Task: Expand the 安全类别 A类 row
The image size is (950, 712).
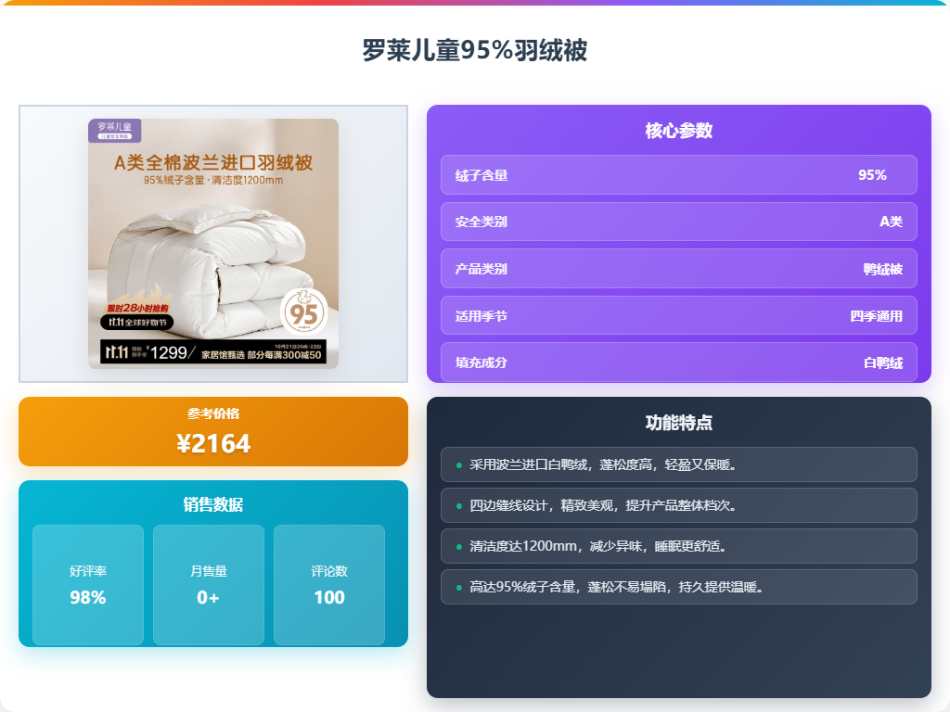Action: [x=678, y=222]
